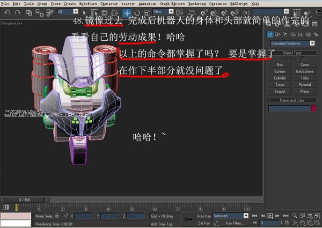Image resolution: width=322 pixels, height=228 pixels.
Task: Click the object name input field
Action: pos(289,108)
